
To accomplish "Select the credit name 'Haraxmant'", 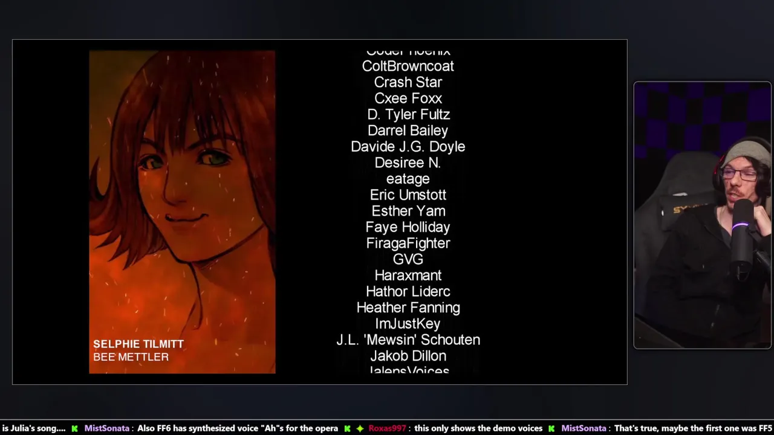I will click(408, 275).
